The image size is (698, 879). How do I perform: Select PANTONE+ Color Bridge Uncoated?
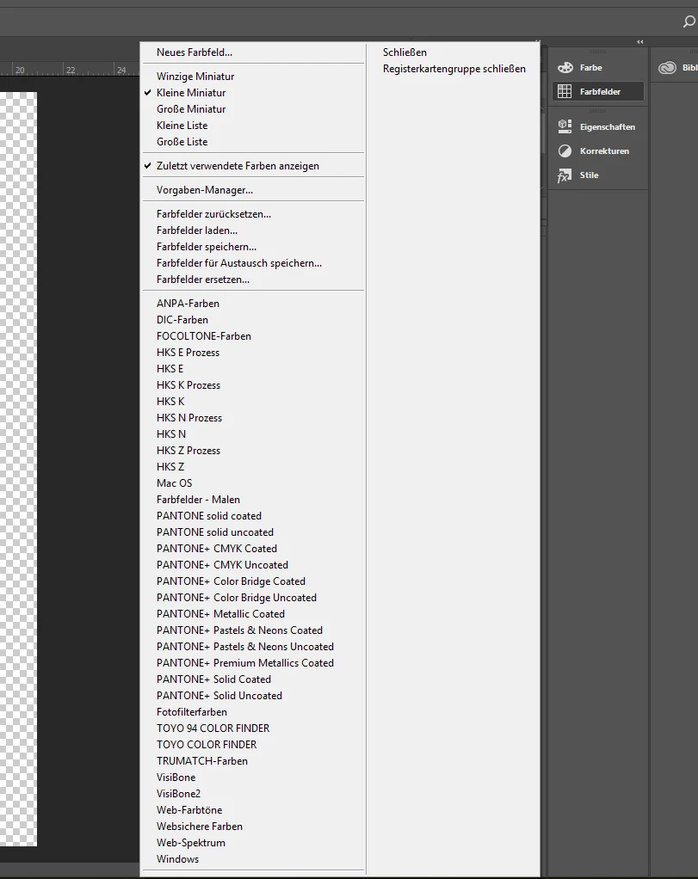click(x=237, y=597)
